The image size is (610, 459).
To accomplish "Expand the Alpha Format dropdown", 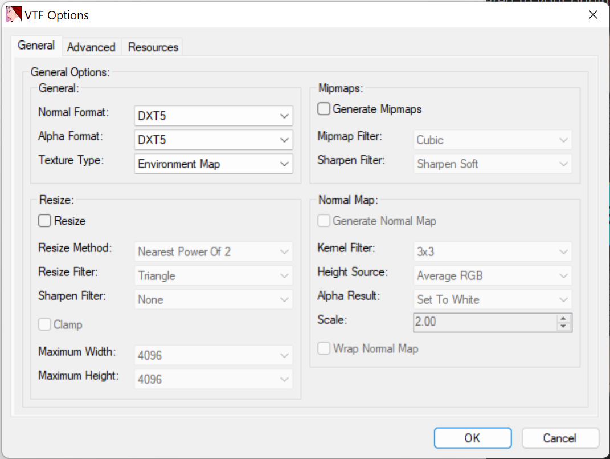I will tap(214, 140).
